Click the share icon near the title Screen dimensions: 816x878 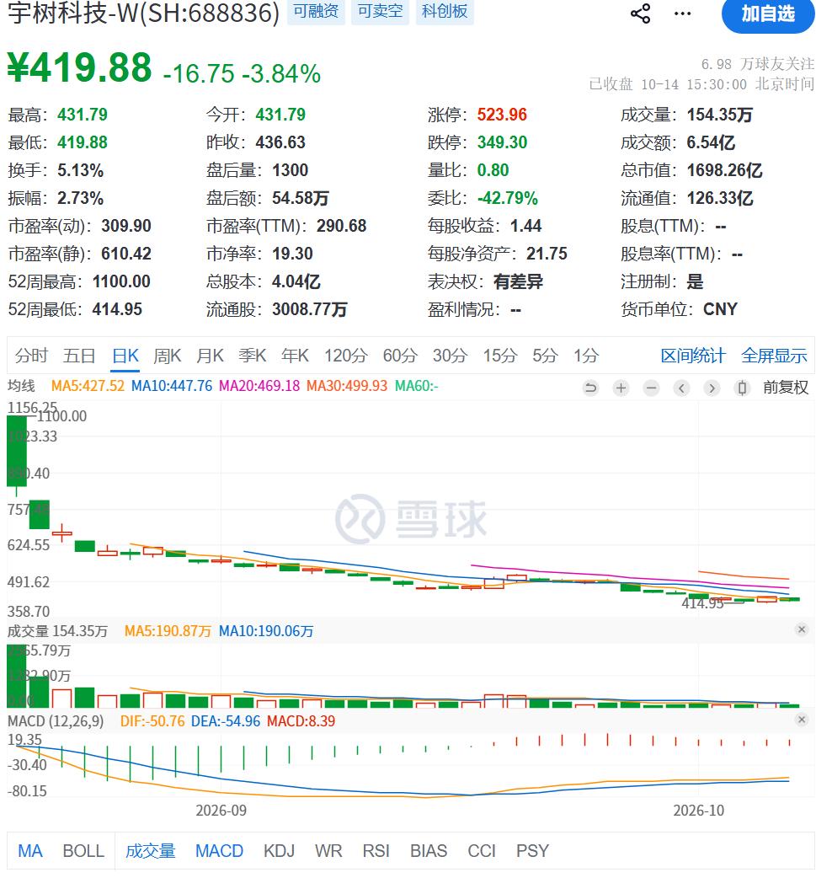click(640, 13)
